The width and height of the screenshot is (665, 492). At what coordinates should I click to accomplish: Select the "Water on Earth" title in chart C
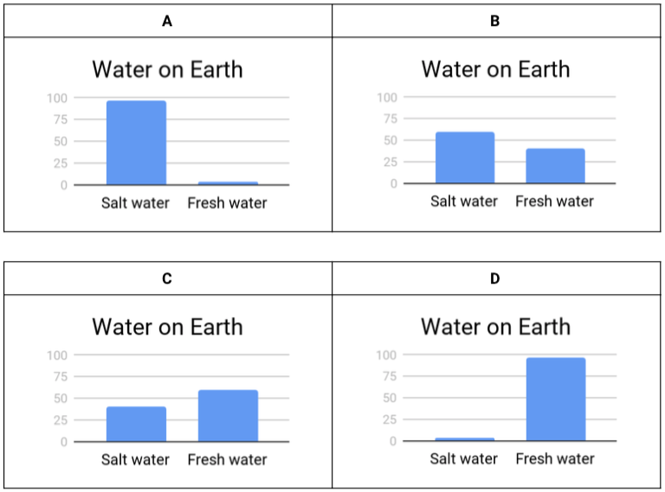167,327
